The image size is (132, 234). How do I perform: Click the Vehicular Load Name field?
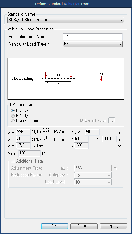coord(93,36)
